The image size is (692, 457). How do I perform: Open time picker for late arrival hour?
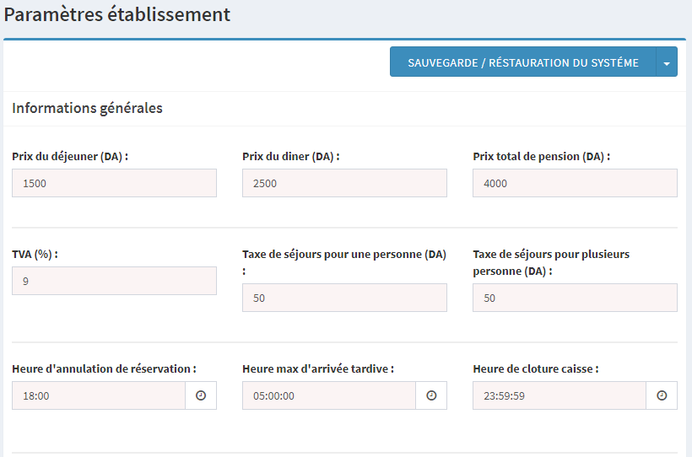[x=431, y=395]
